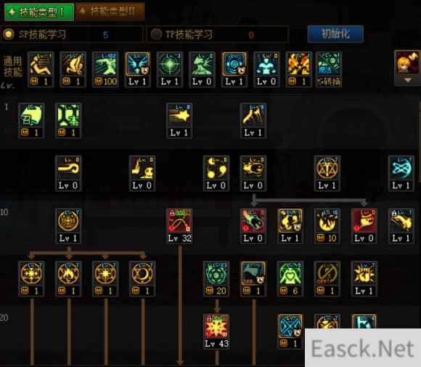Click the fire magic circle skill icon
421x367 pixels.
pyautogui.click(x=68, y=278)
